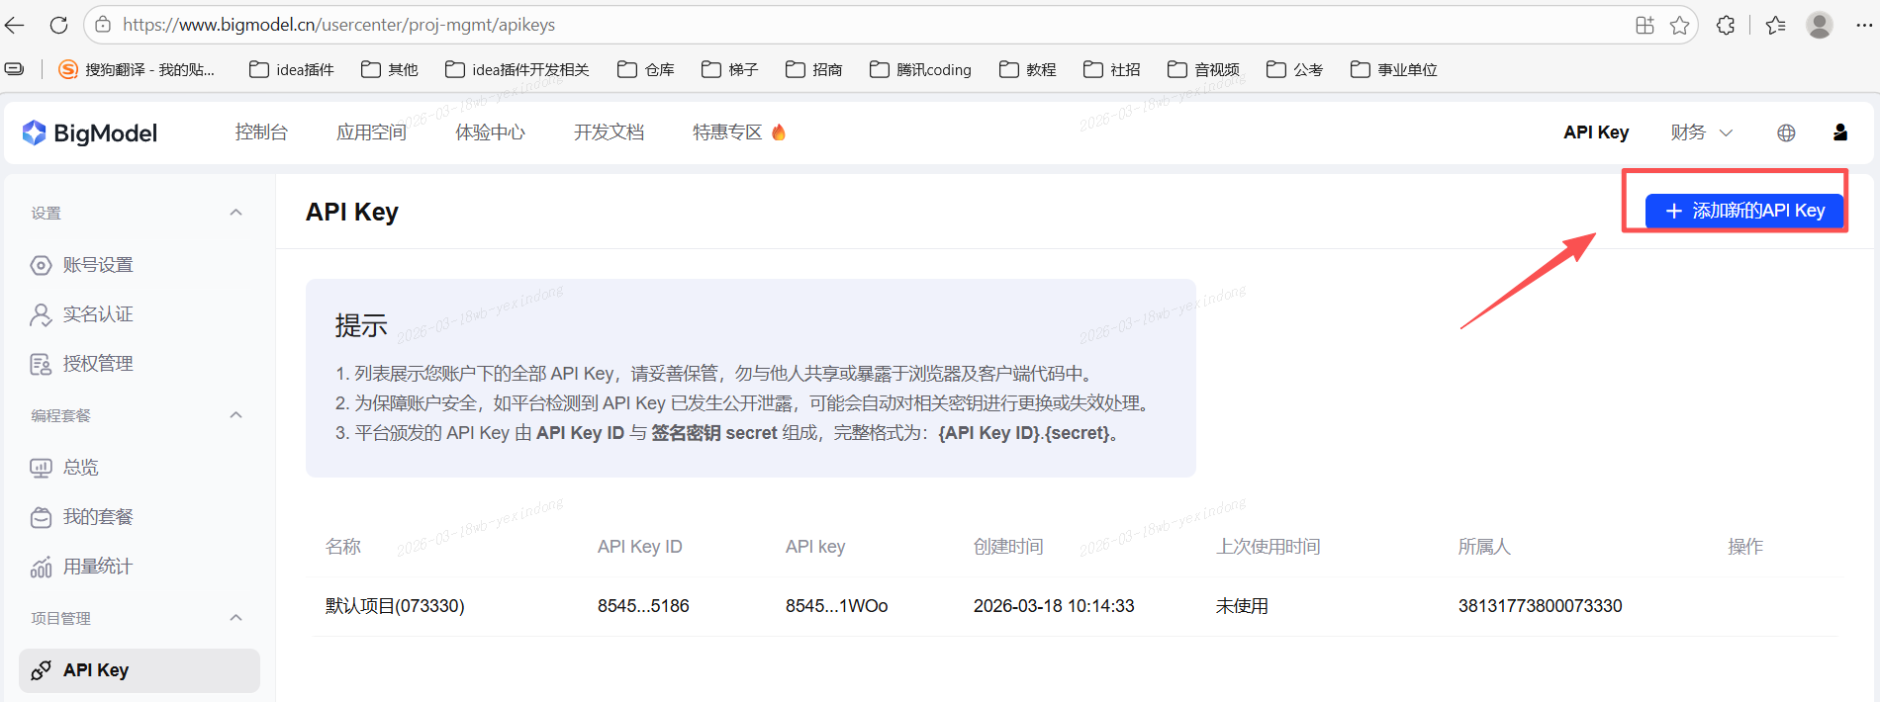
Task: Select API Key in top navigation
Action: pos(1596,132)
